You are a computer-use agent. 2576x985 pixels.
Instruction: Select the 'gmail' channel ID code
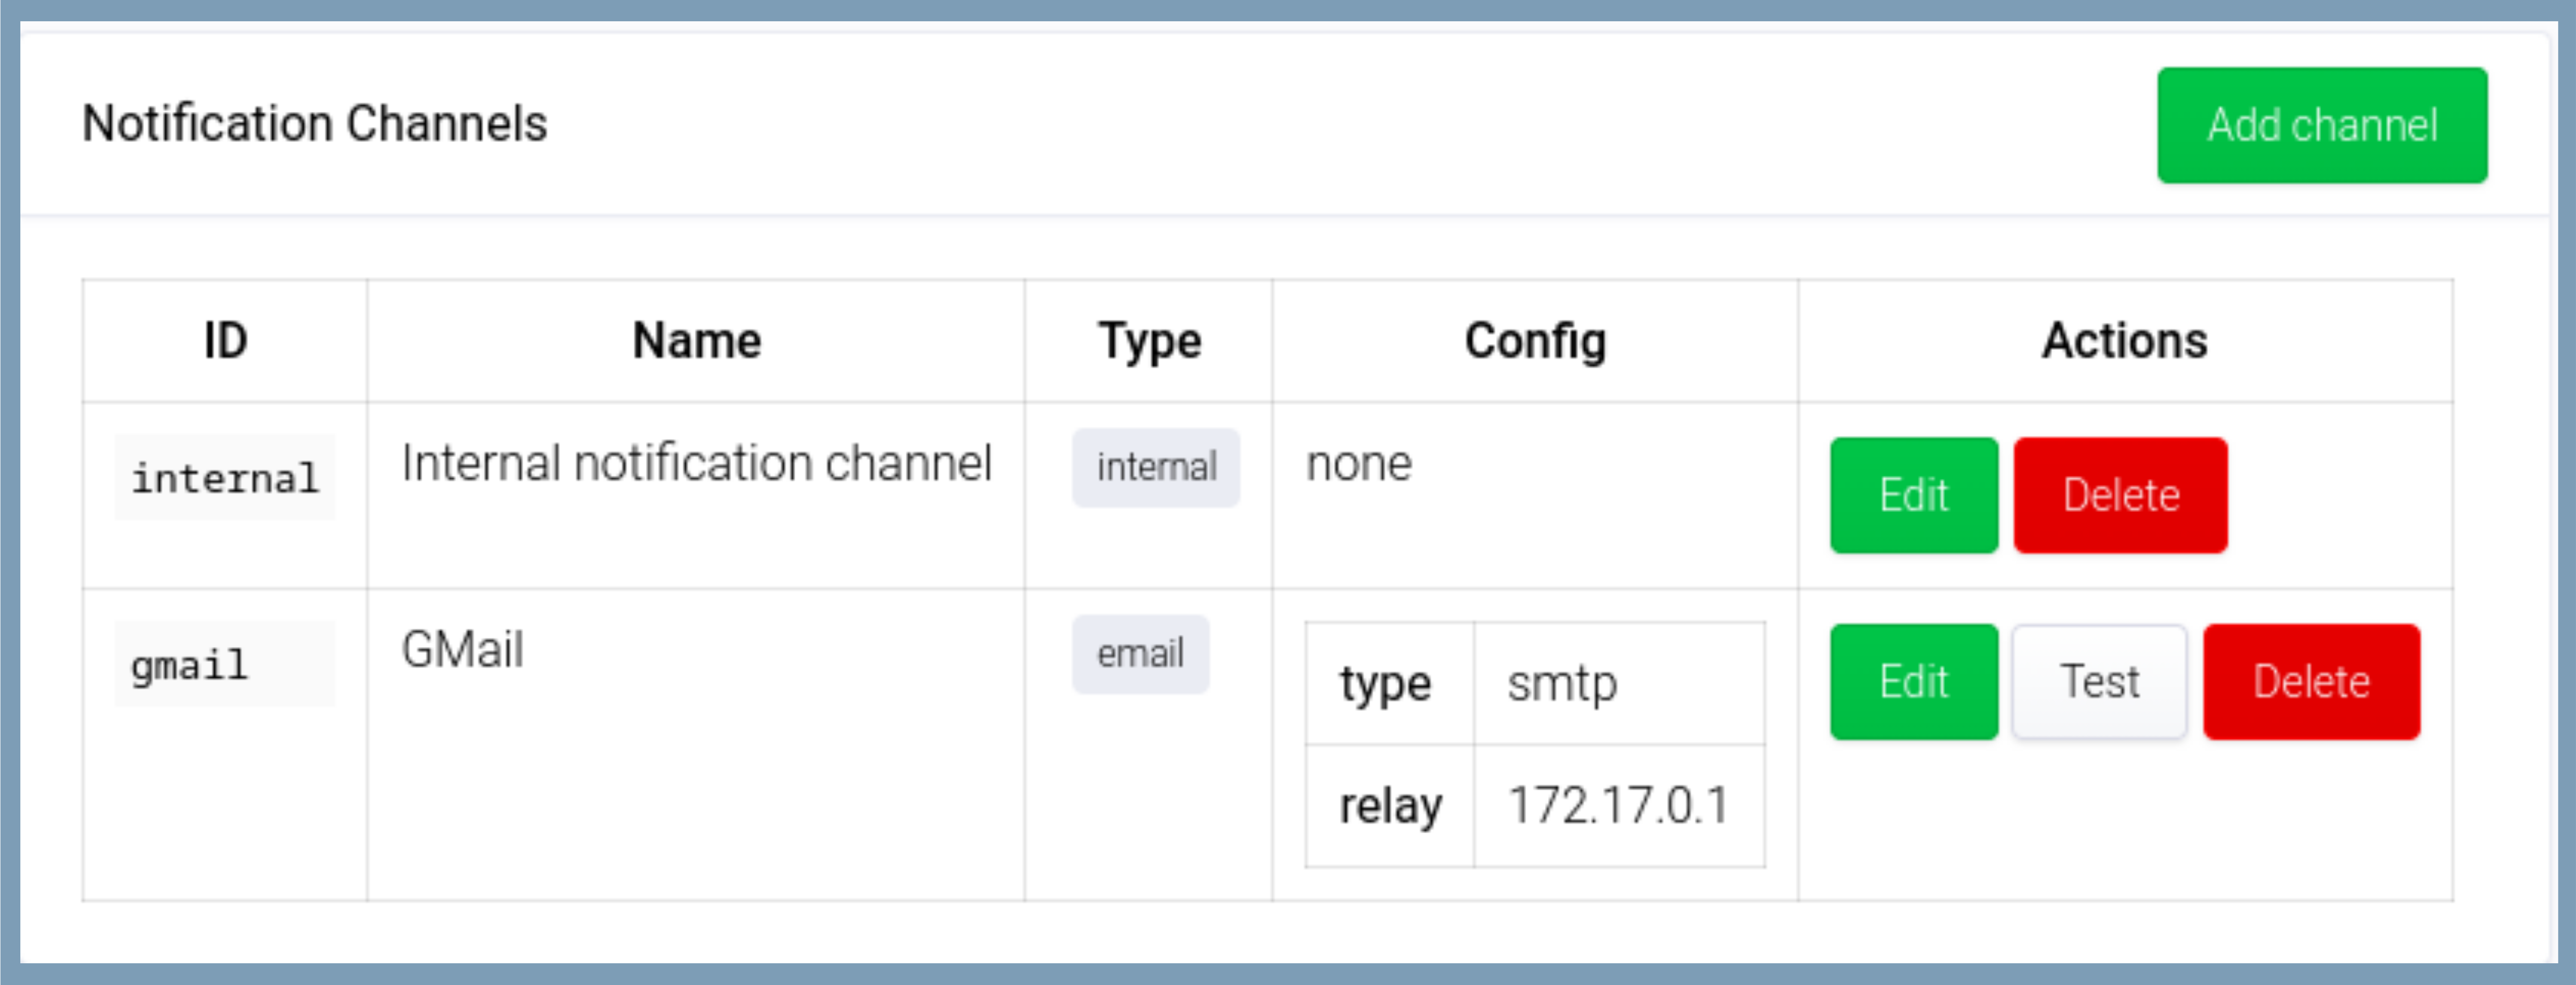[189, 665]
